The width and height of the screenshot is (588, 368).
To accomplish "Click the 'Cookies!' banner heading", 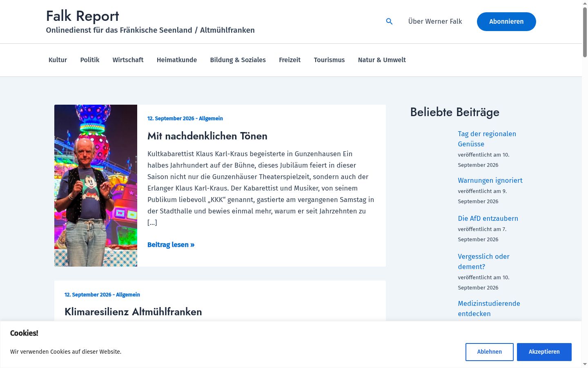I will 24,333.
